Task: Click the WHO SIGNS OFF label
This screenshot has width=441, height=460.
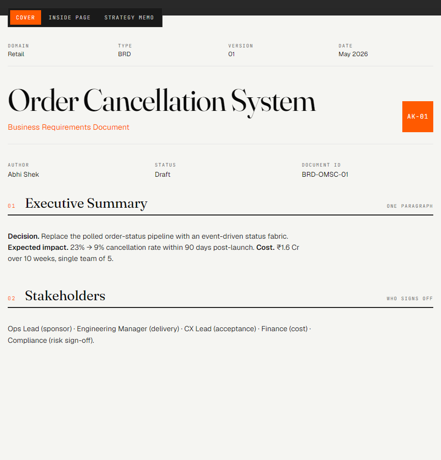Action: (410, 298)
